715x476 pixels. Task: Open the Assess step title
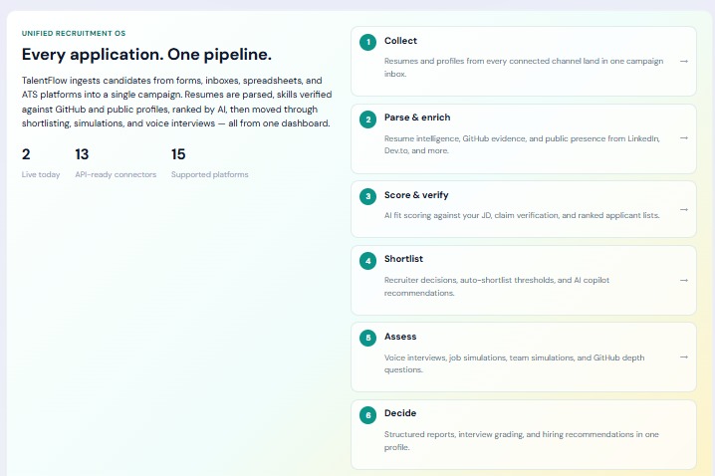coord(400,337)
